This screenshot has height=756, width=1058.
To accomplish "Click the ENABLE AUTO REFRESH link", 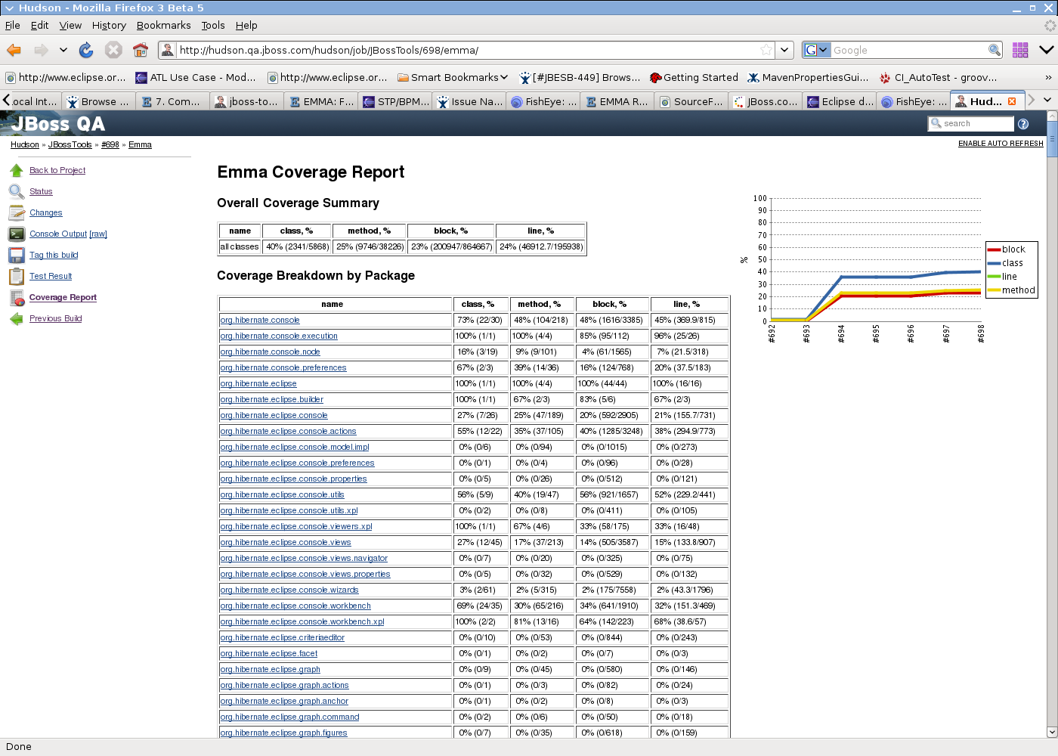I will (x=1000, y=144).
